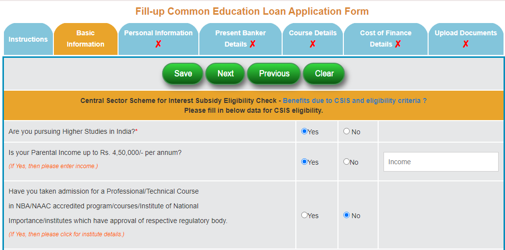This screenshot has width=505, height=250.
Task: Choose No for Parental Income up to 4,50,000
Action: (x=347, y=162)
